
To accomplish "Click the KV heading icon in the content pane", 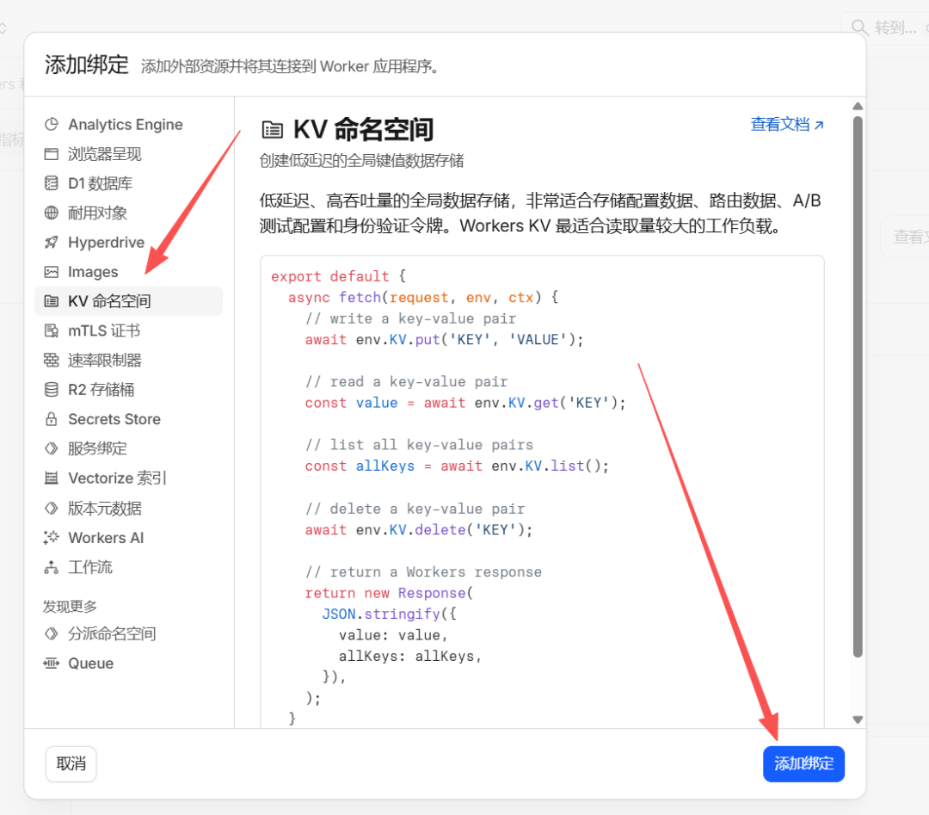I will point(273,129).
